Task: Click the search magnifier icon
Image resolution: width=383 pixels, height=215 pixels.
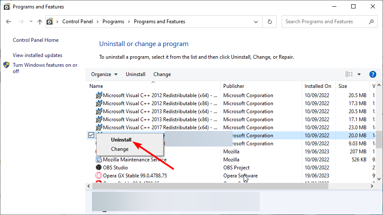Action: pyautogui.click(x=371, y=22)
